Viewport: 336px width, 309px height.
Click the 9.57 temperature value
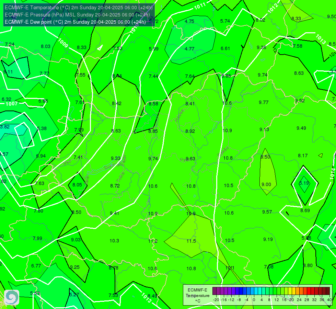coord(267,212)
